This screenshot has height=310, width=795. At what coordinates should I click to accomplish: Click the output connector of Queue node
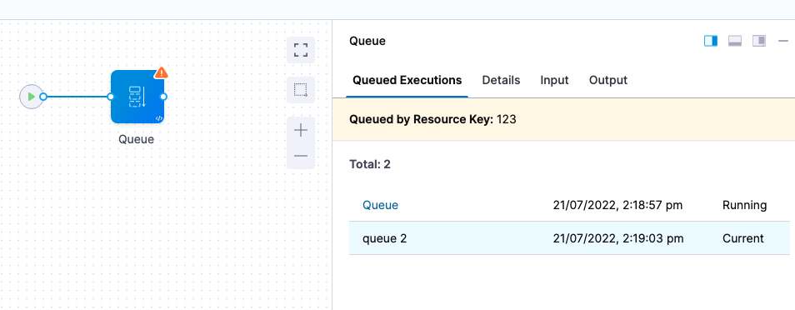(163, 97)
